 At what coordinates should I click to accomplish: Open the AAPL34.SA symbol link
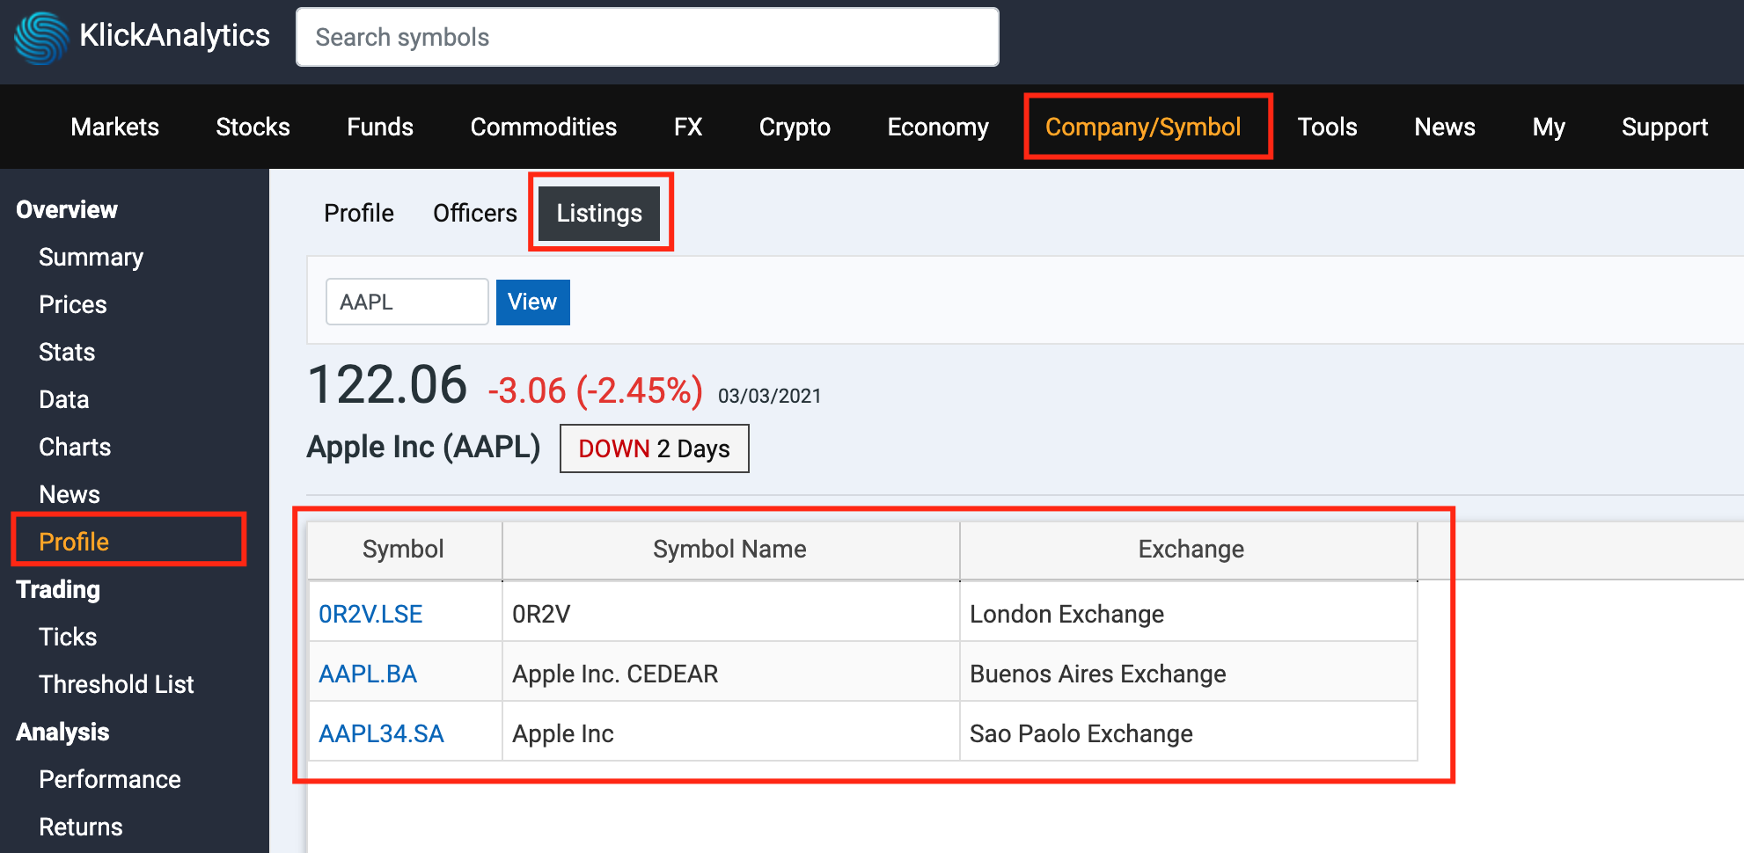tap(381, 733)
